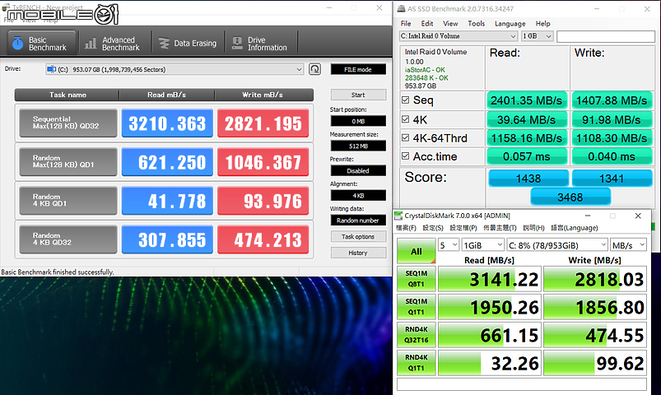Image resolution: width=661 pixels, height=395 pixels.
Task: Open AS SSD Benchmark Edit menu
Action: 427,24
